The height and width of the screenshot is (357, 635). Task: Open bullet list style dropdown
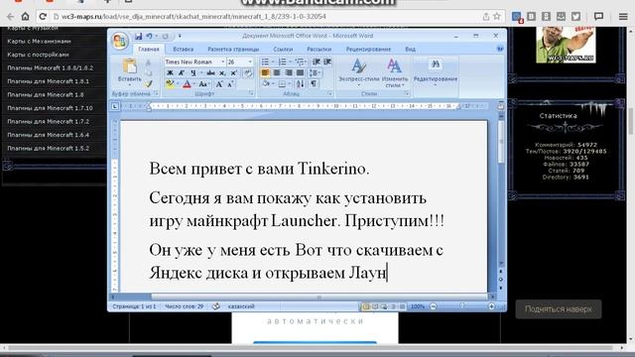point(274,61)
